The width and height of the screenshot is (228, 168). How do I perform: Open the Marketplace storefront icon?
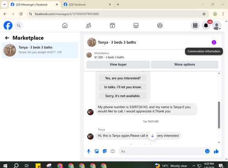(x=136, y=25)
